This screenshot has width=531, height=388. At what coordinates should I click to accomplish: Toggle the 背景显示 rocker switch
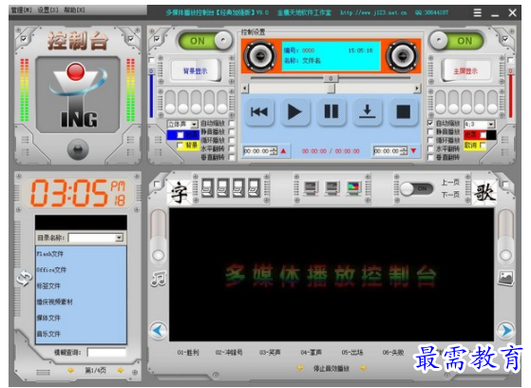(x=196, y=70)
